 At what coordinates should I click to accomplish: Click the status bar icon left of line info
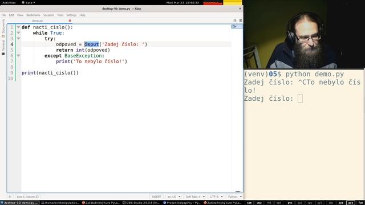pos(10,196)
